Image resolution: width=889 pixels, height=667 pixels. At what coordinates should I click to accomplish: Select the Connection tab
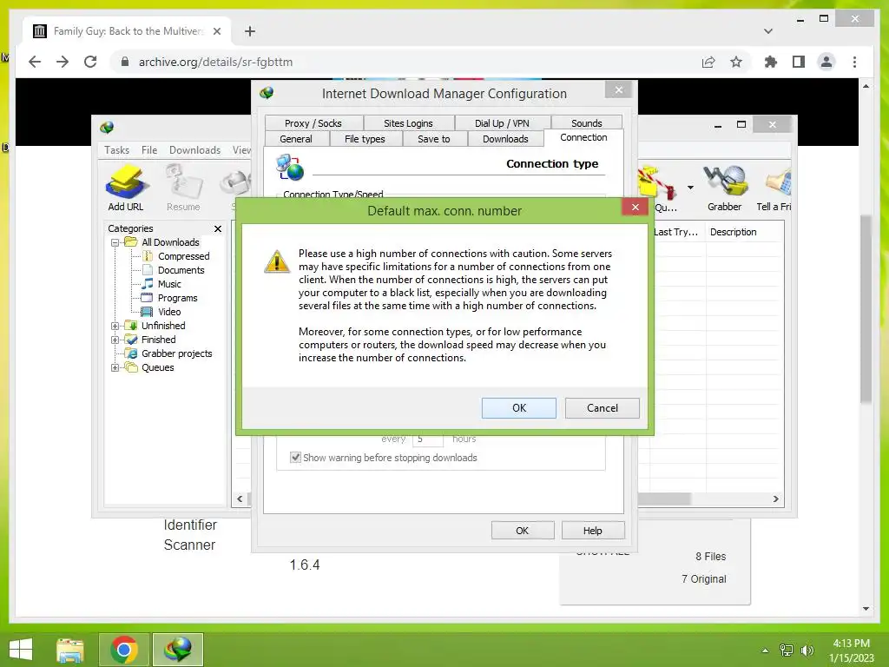[583, 137]
